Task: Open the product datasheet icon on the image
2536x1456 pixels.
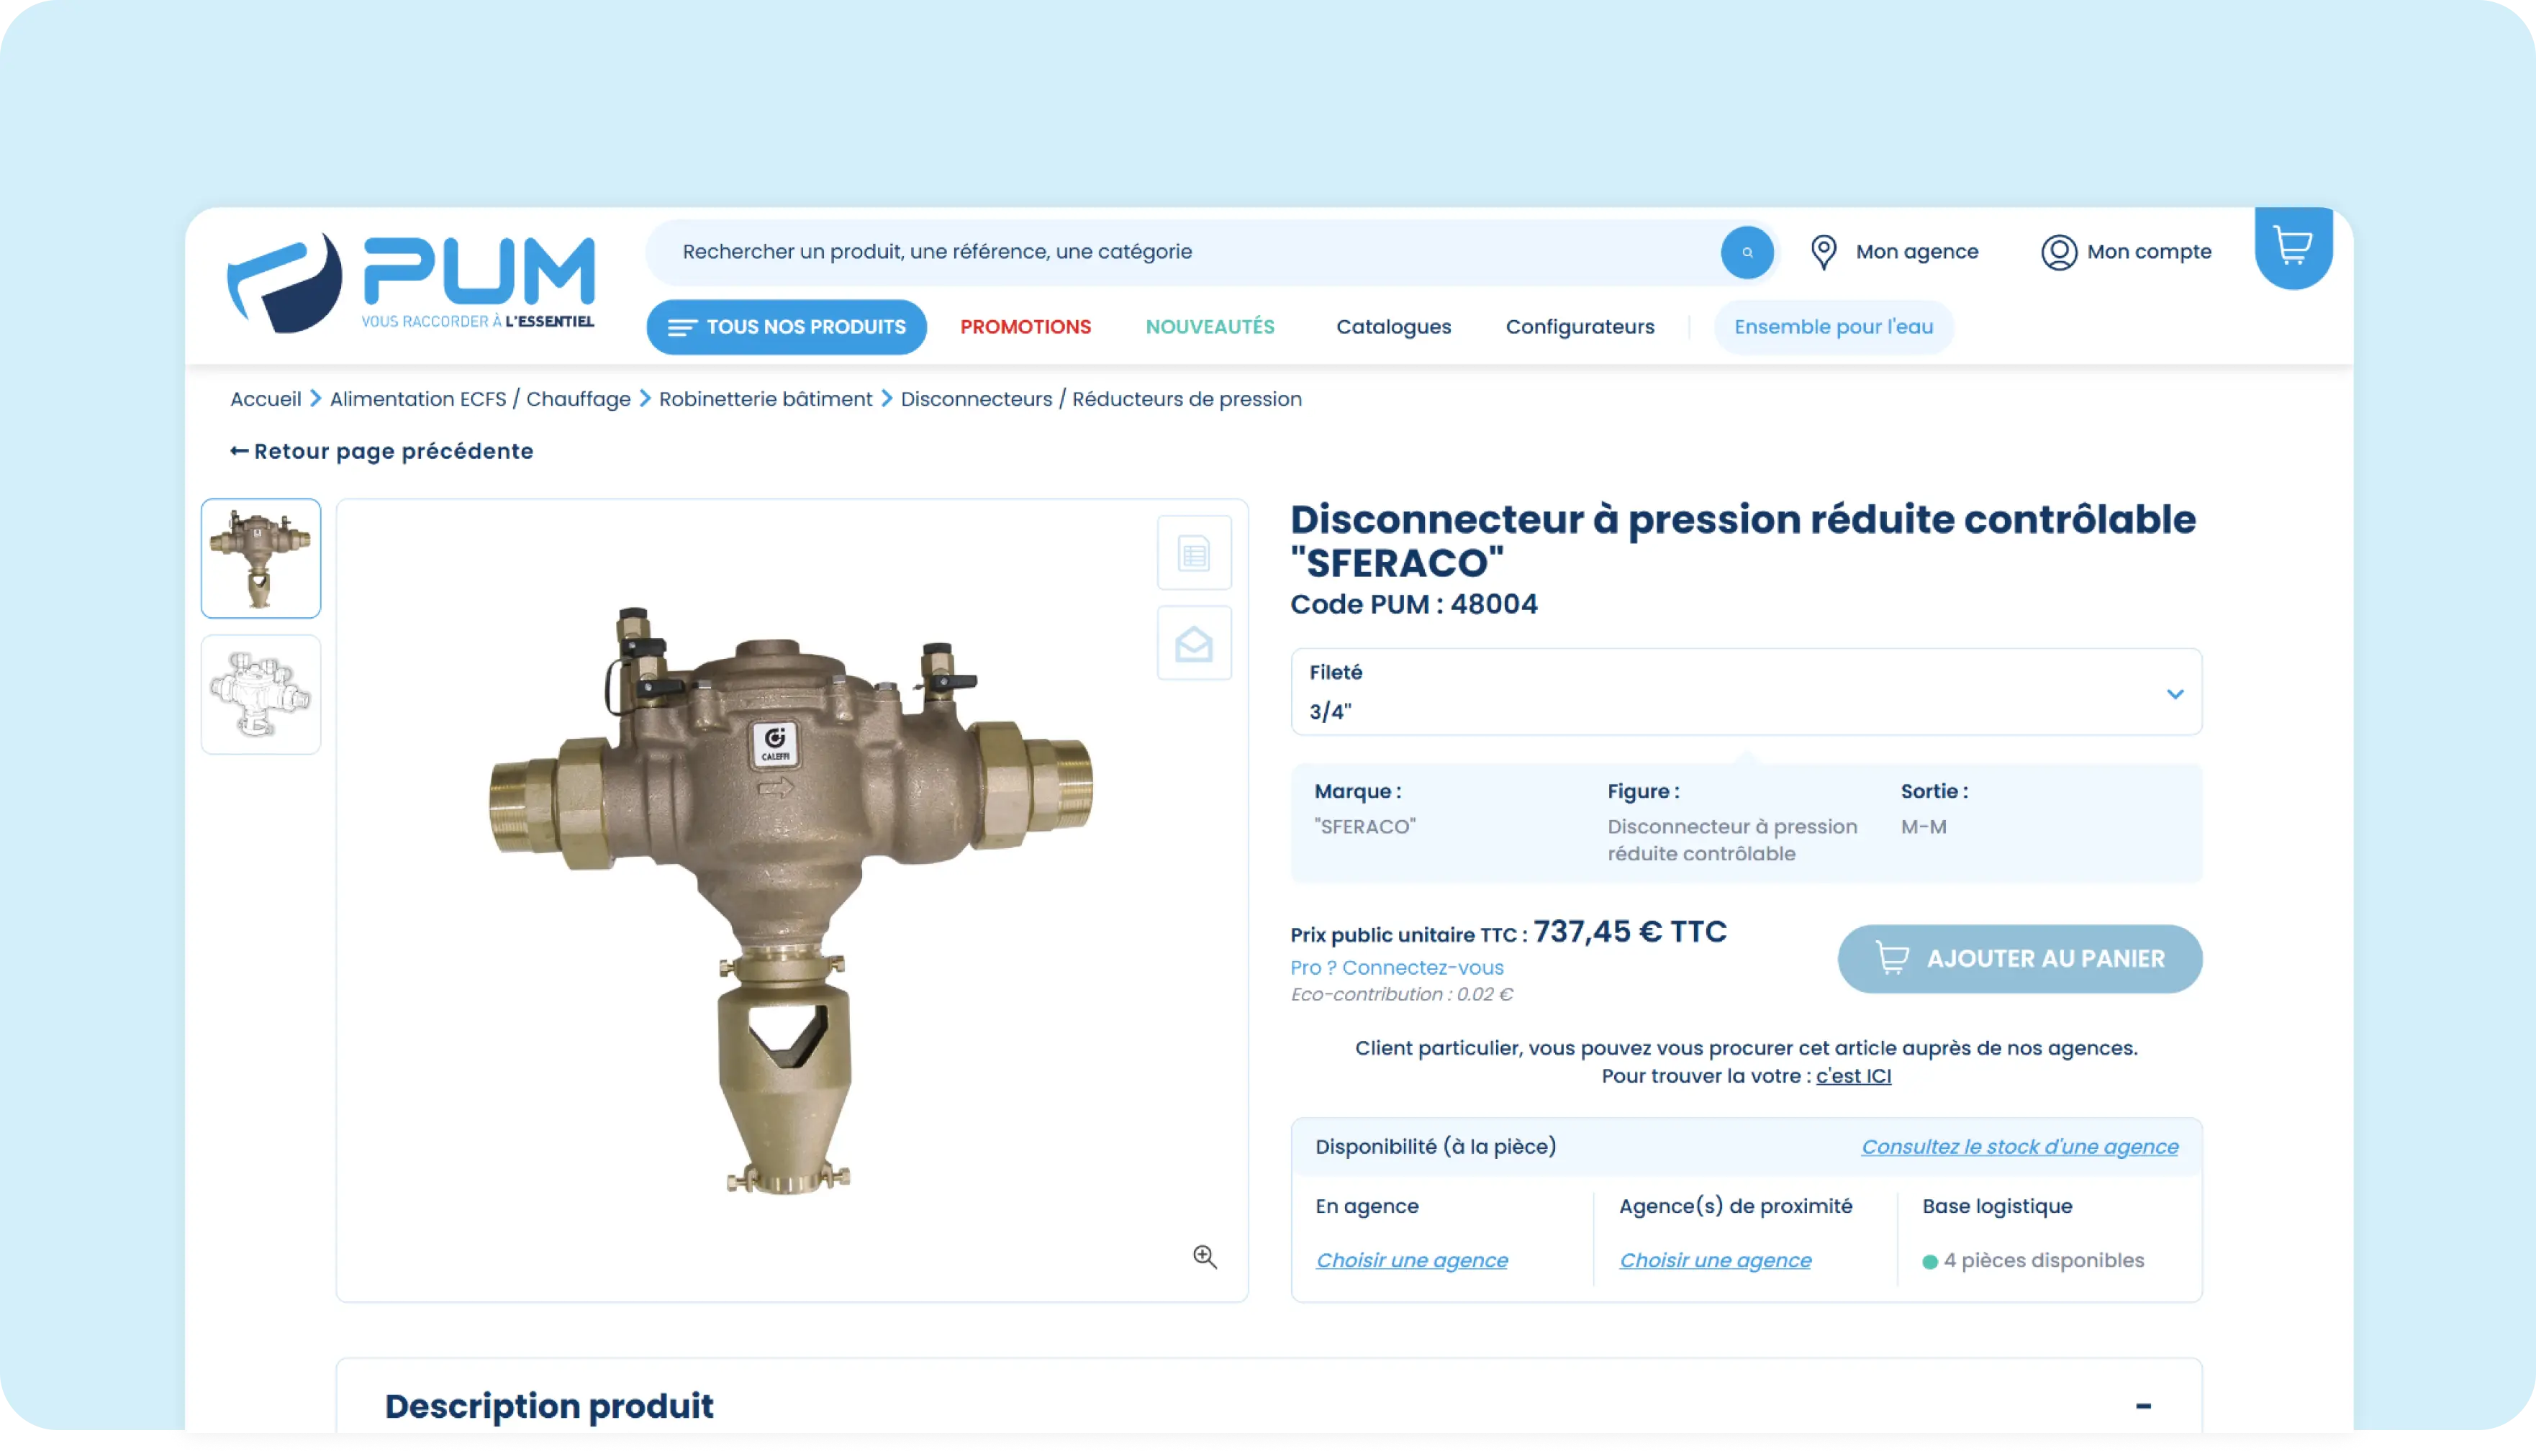Action: point(1193,553)
